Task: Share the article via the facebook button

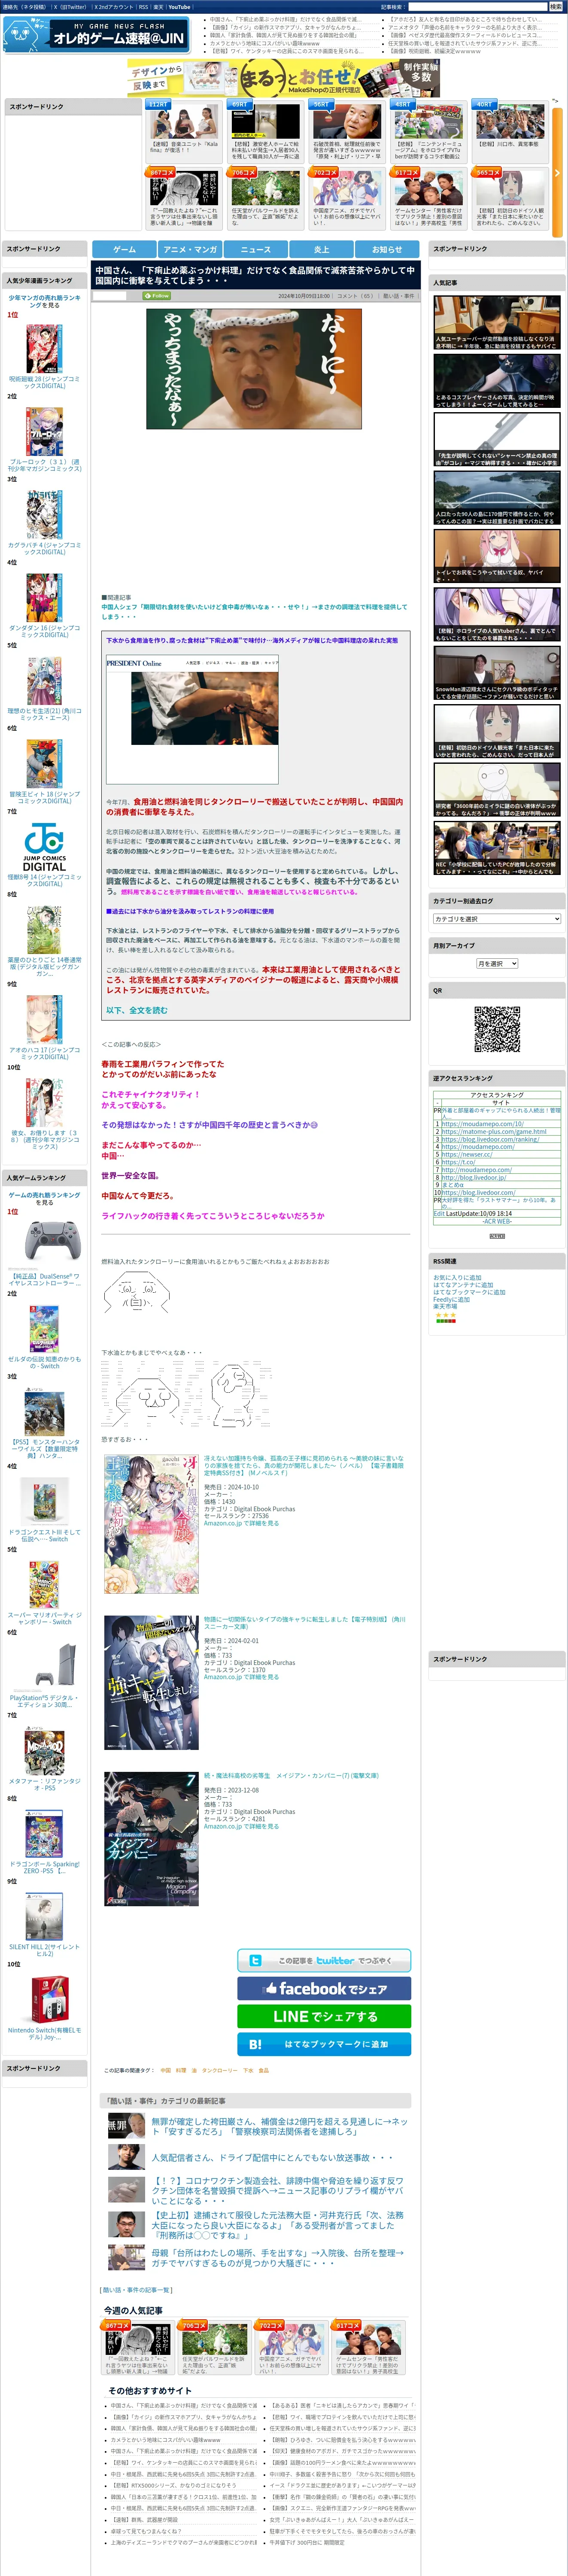Action: (x=324, y=1989)
